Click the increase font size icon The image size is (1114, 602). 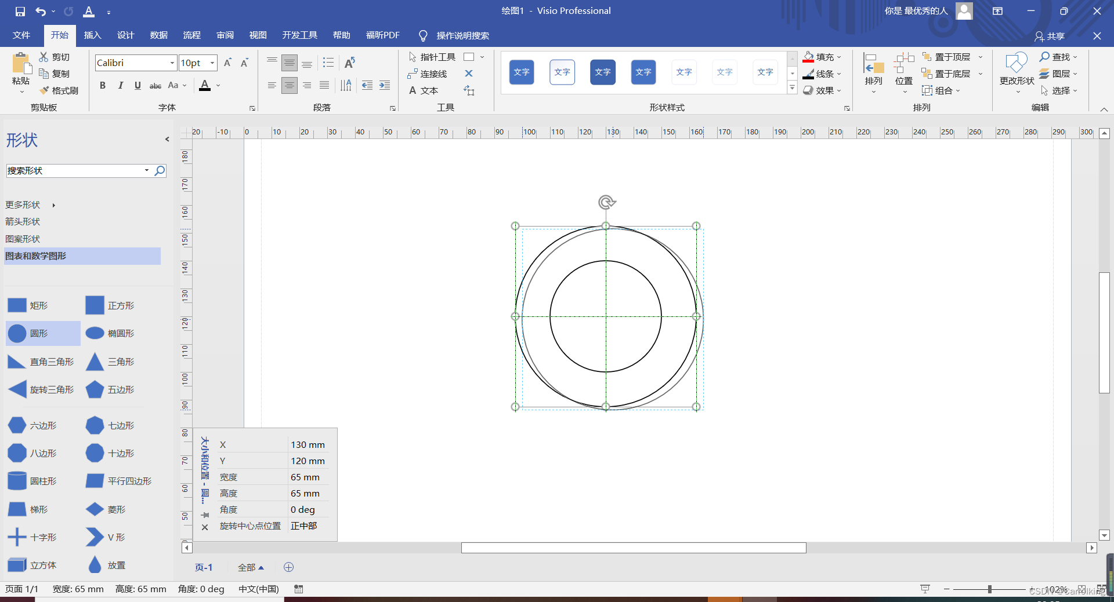(227, 63)
